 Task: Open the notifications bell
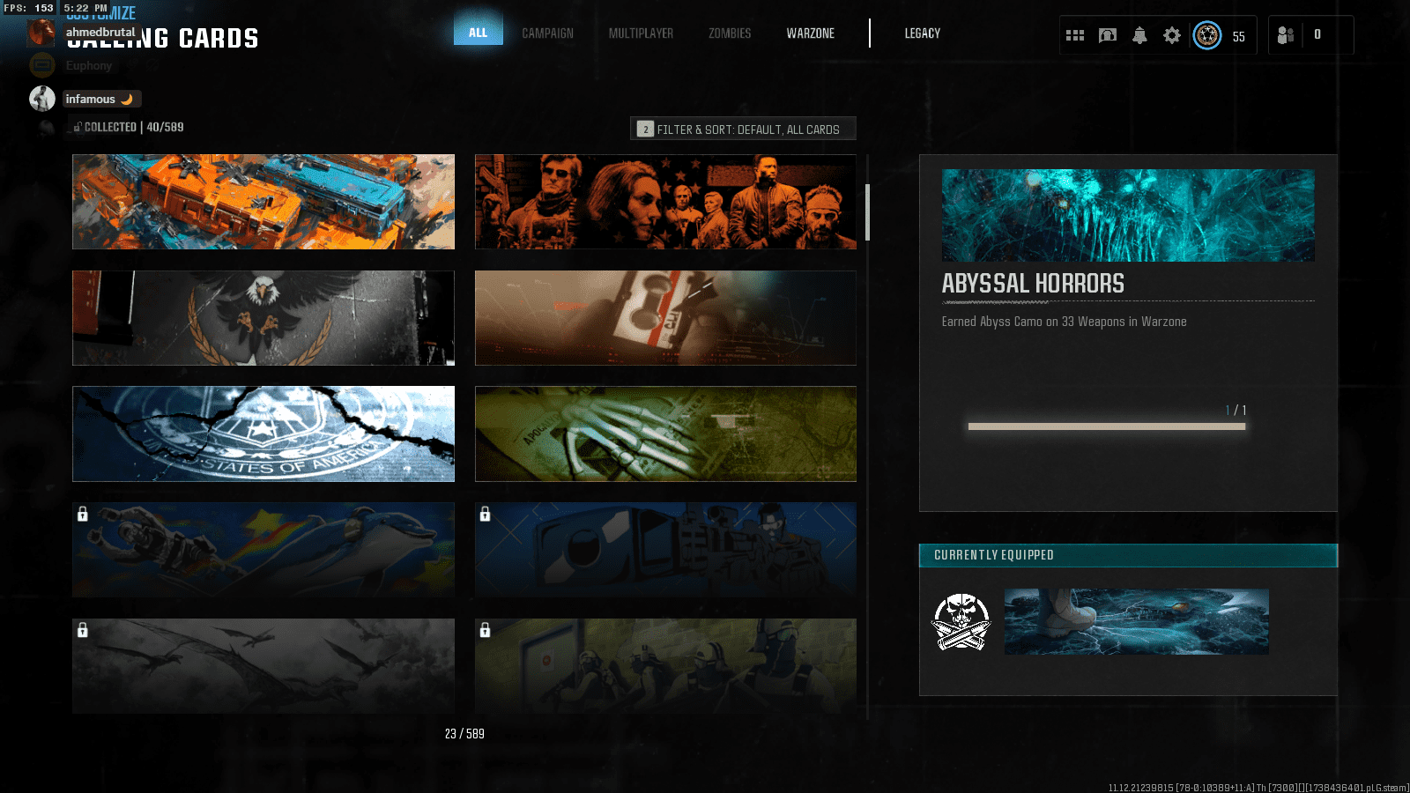coord(1139,35)
